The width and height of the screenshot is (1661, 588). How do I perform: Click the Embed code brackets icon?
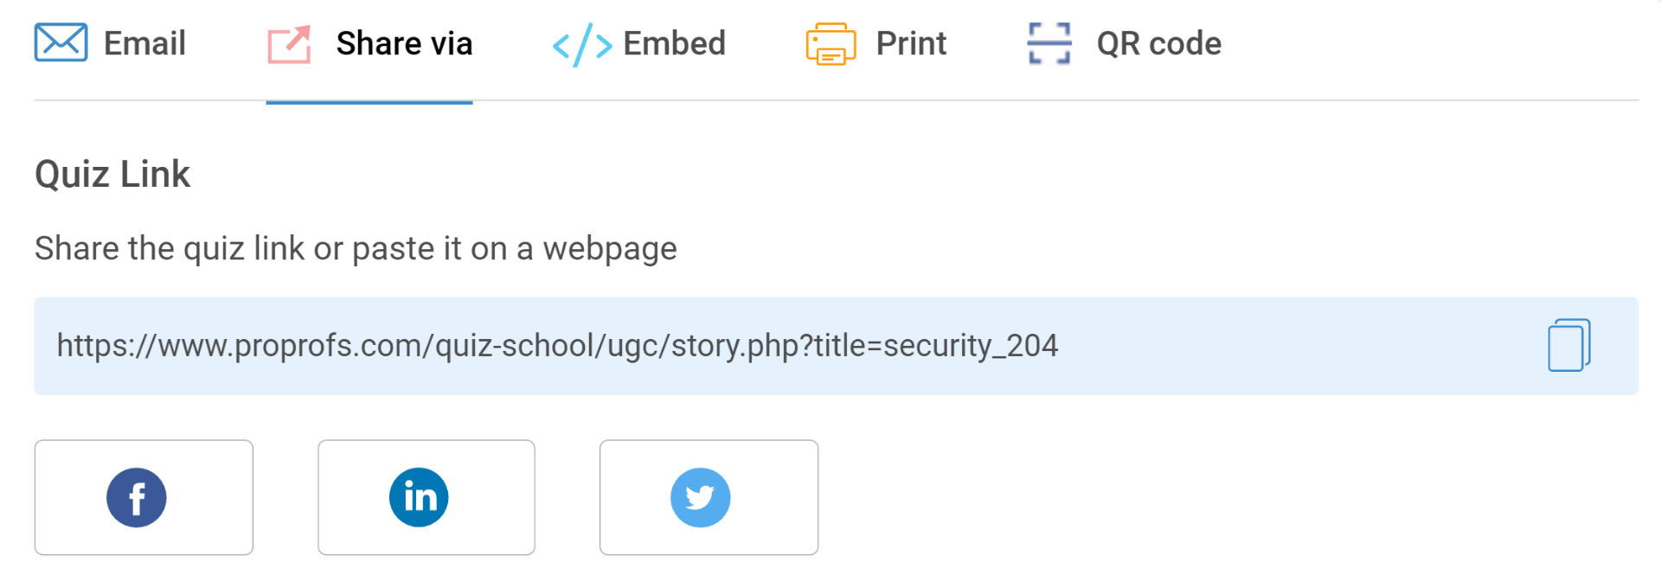[582, 44]
